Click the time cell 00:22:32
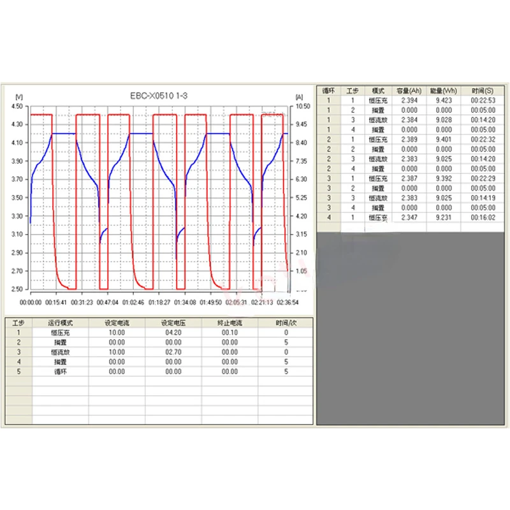510x510 pixels. click(483, 140)
